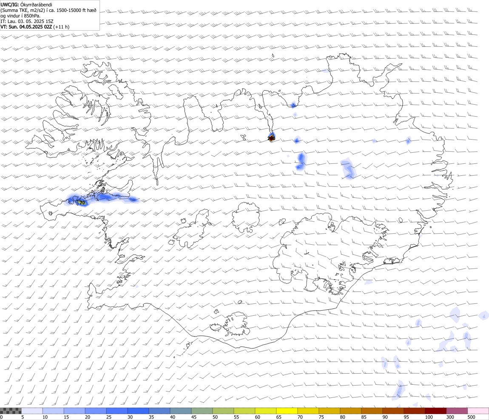
Task: Click the 45–50 sage green legend swatch
Action: tap(202, 411)
